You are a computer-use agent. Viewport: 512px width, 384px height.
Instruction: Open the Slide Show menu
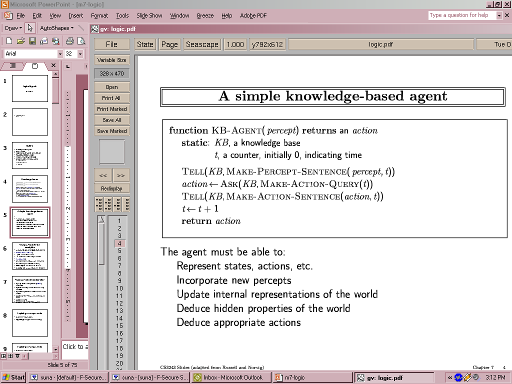(149, 15)
